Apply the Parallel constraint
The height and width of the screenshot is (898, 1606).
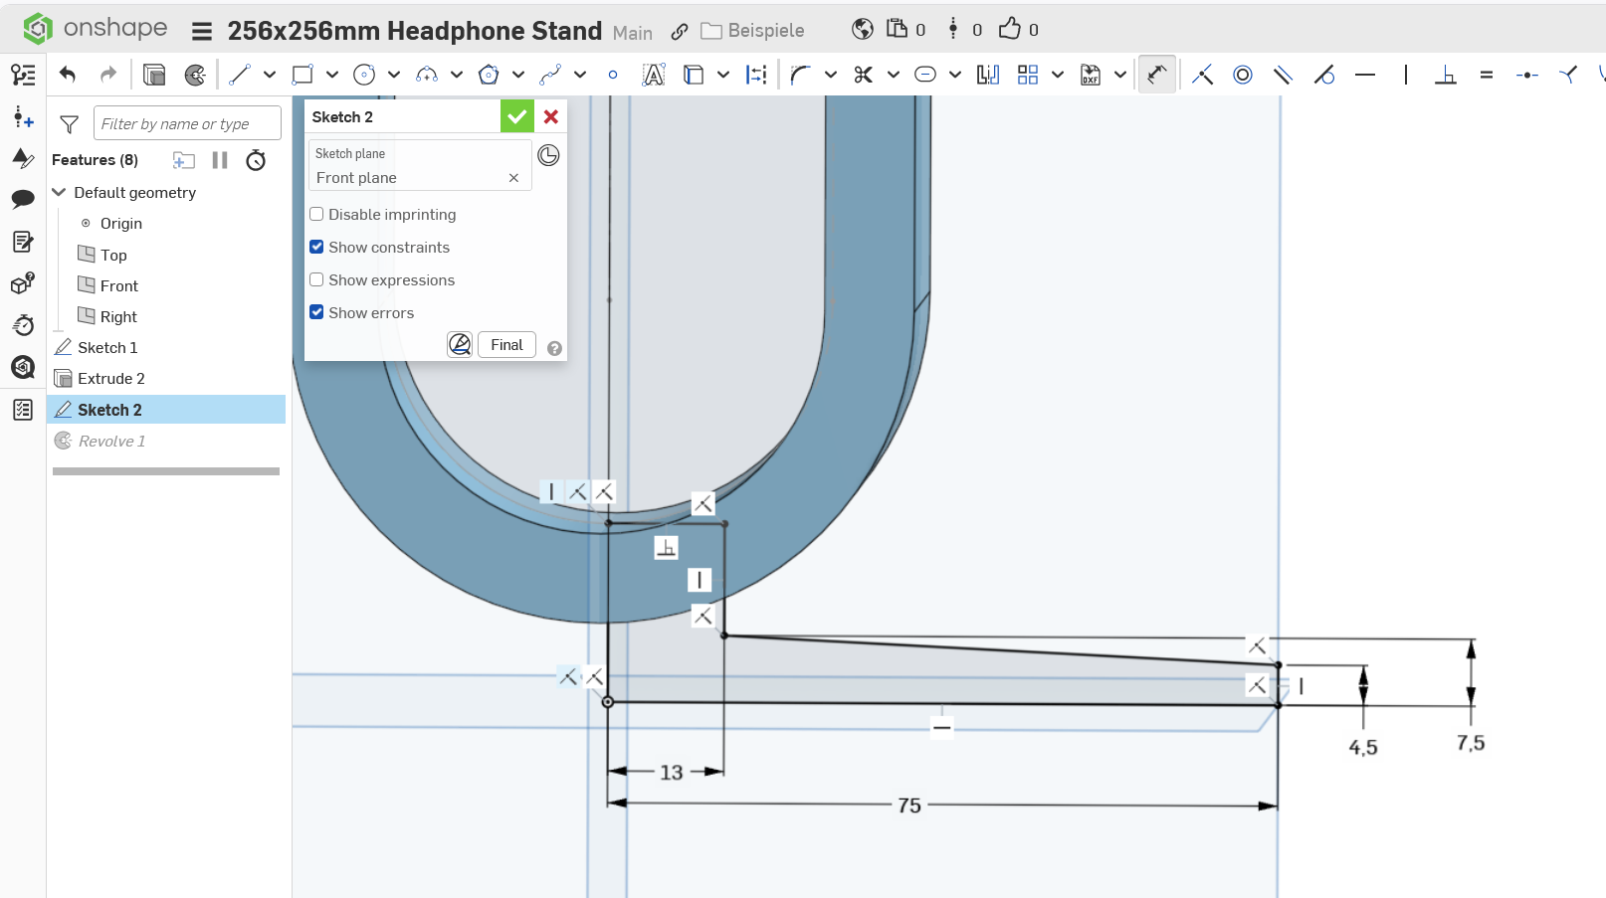tap(1284, 75)
